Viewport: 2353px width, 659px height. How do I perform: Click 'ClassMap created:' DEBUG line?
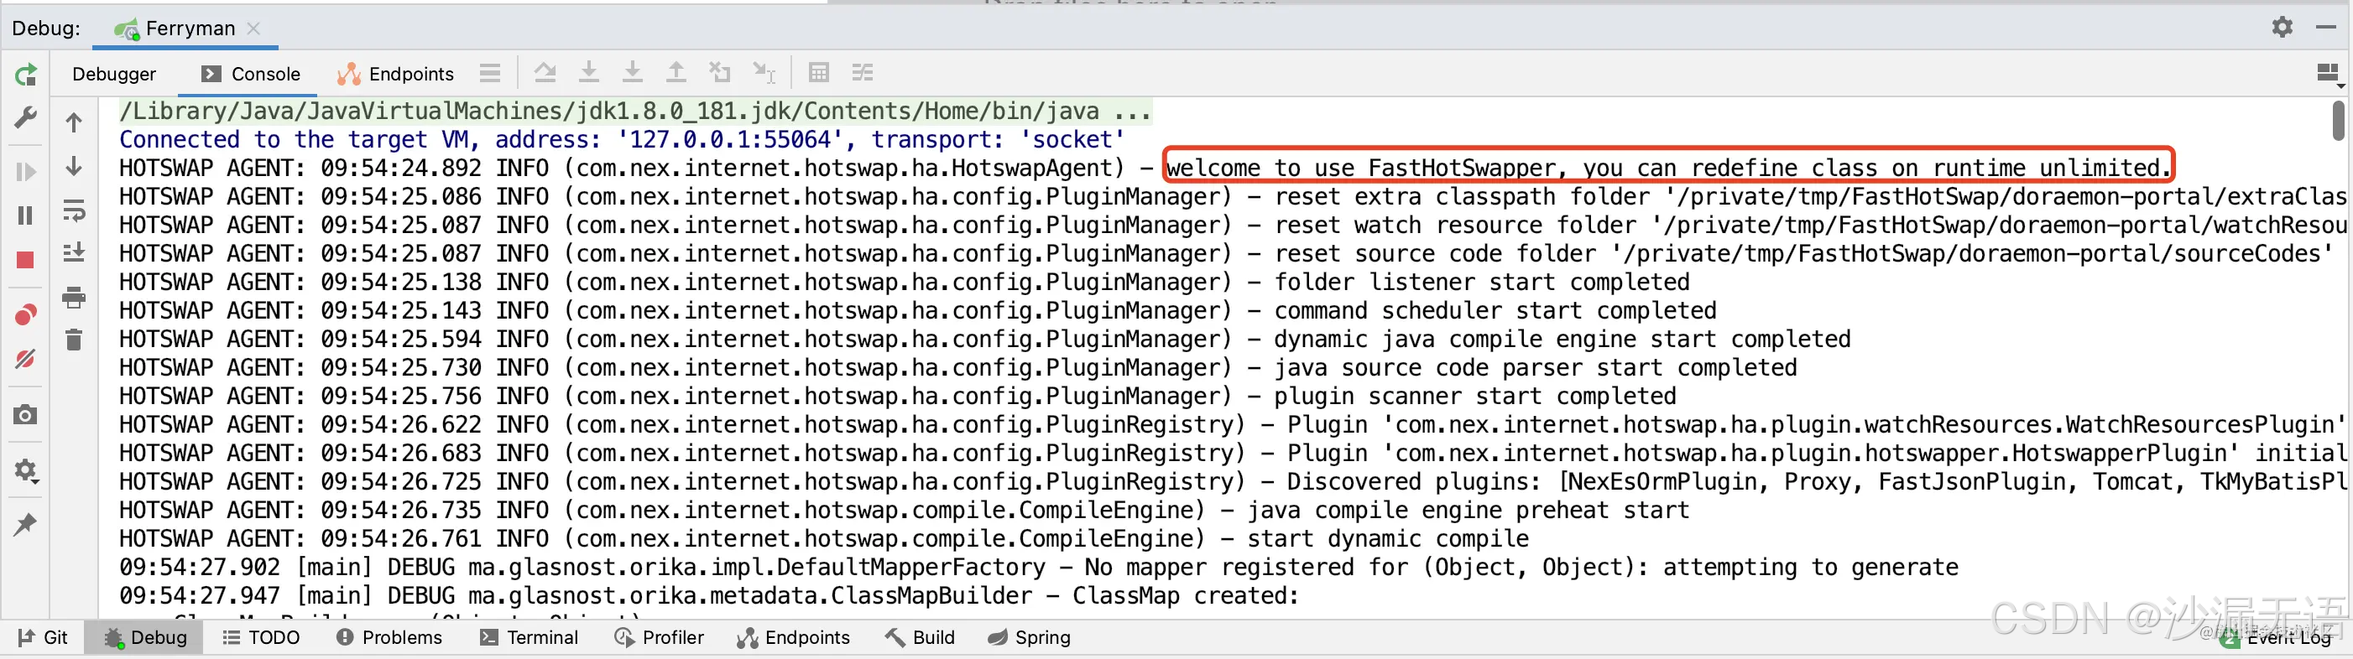[709, 595]
